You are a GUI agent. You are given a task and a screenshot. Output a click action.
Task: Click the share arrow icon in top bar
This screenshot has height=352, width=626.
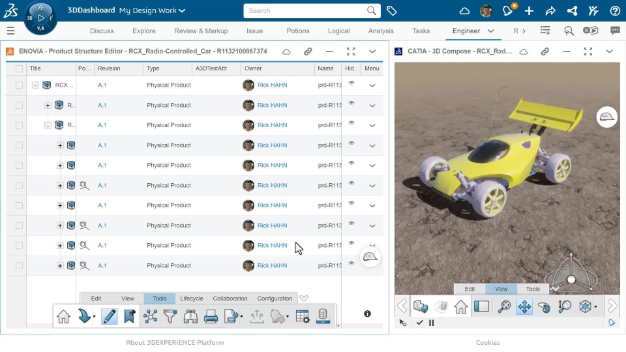pos(550,11)
